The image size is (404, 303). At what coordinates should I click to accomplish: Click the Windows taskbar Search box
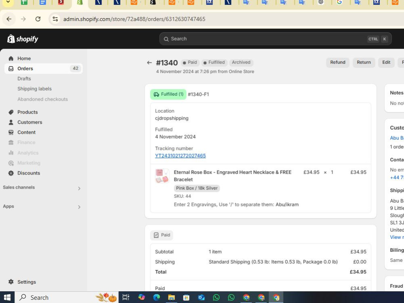[x=67, y=298]
